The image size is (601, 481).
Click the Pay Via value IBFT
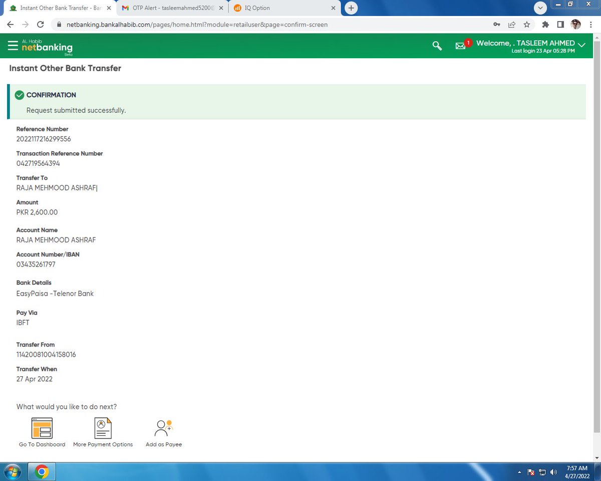(23, 323)
